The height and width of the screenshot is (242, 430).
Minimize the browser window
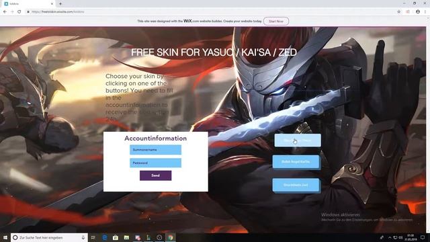pos(404,3)
